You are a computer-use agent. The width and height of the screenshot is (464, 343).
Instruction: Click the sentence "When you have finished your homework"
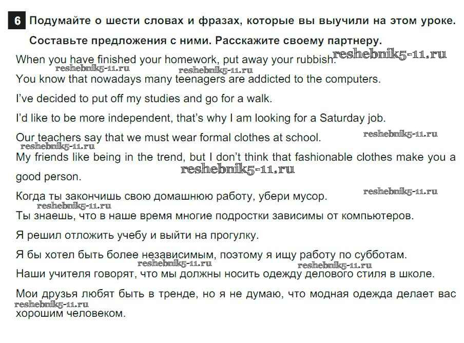[x=175, y=60]
